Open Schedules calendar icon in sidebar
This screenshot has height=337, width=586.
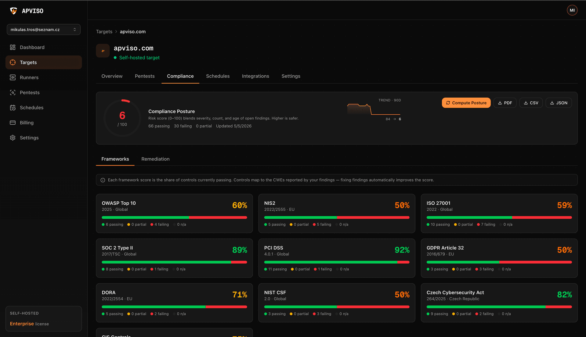(13, 108)
